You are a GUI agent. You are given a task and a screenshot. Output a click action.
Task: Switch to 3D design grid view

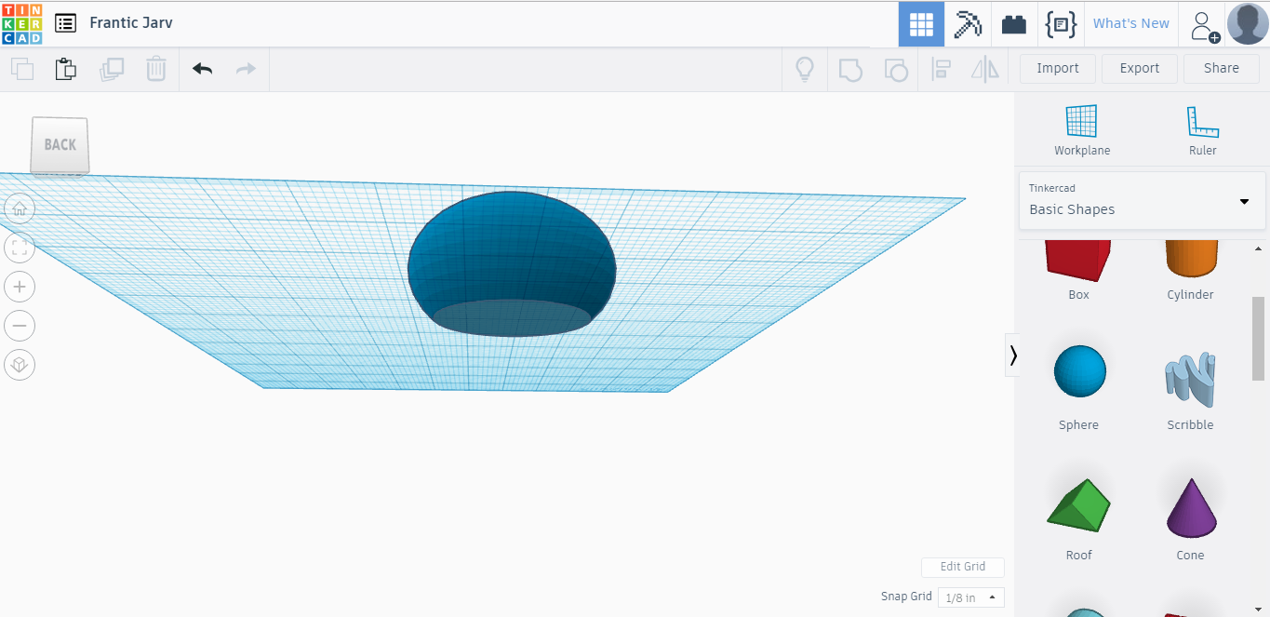click(921, 24)
